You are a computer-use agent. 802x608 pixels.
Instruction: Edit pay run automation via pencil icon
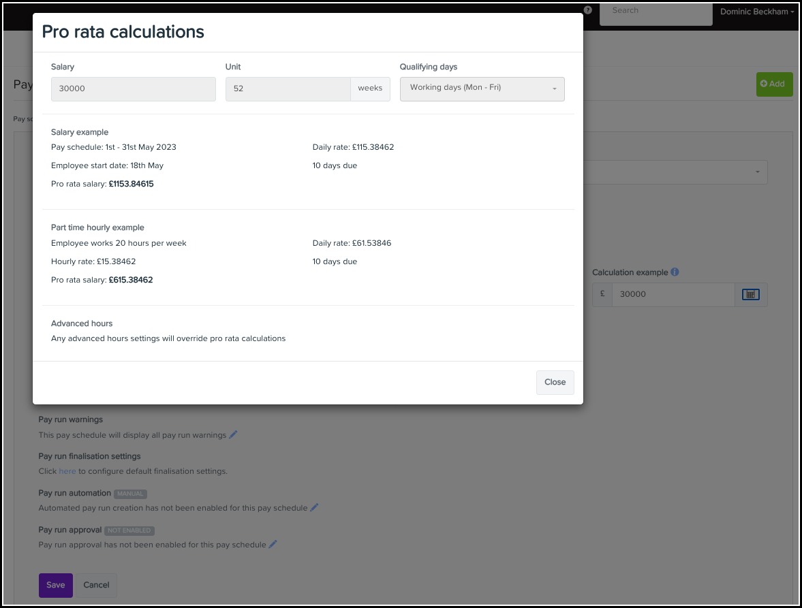314,507
